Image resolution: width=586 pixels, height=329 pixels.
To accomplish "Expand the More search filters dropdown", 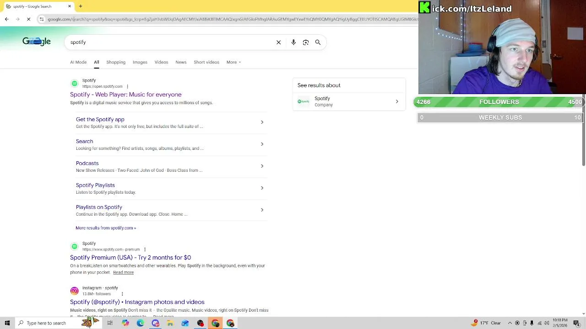I will tap(233, 62).
